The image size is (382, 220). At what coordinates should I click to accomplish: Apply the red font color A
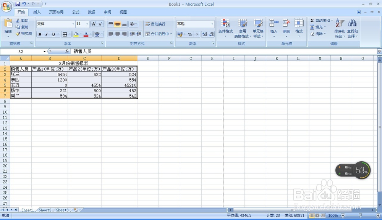click(x=86, y=34)
